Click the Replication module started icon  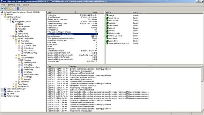click(107, 23)
